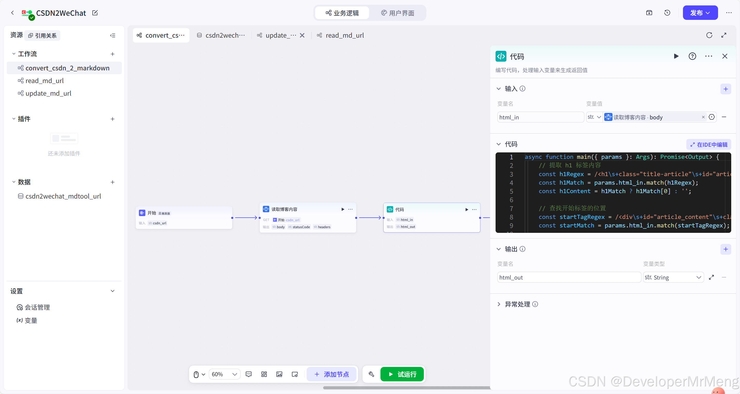Open the 60% zoom level dropdown
The width and height of the screenshot is (740, 394).
pyautogui.click(x=224, y=374)
